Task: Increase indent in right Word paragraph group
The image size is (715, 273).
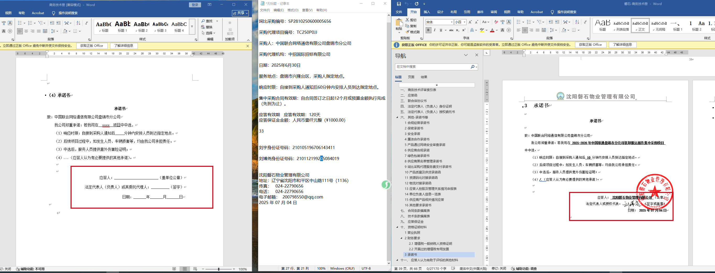Action: (557, 22)
